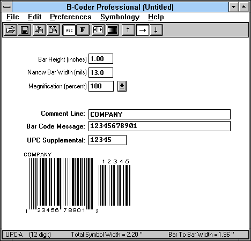Click the Bar Code Message label
This screenshot has width=251, height=241.
(x=56, y=126)
